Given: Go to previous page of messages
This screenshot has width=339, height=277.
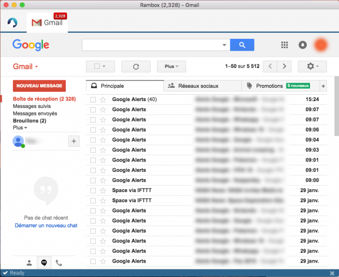Looking at the screenshot, I should (x=270, y=66).
